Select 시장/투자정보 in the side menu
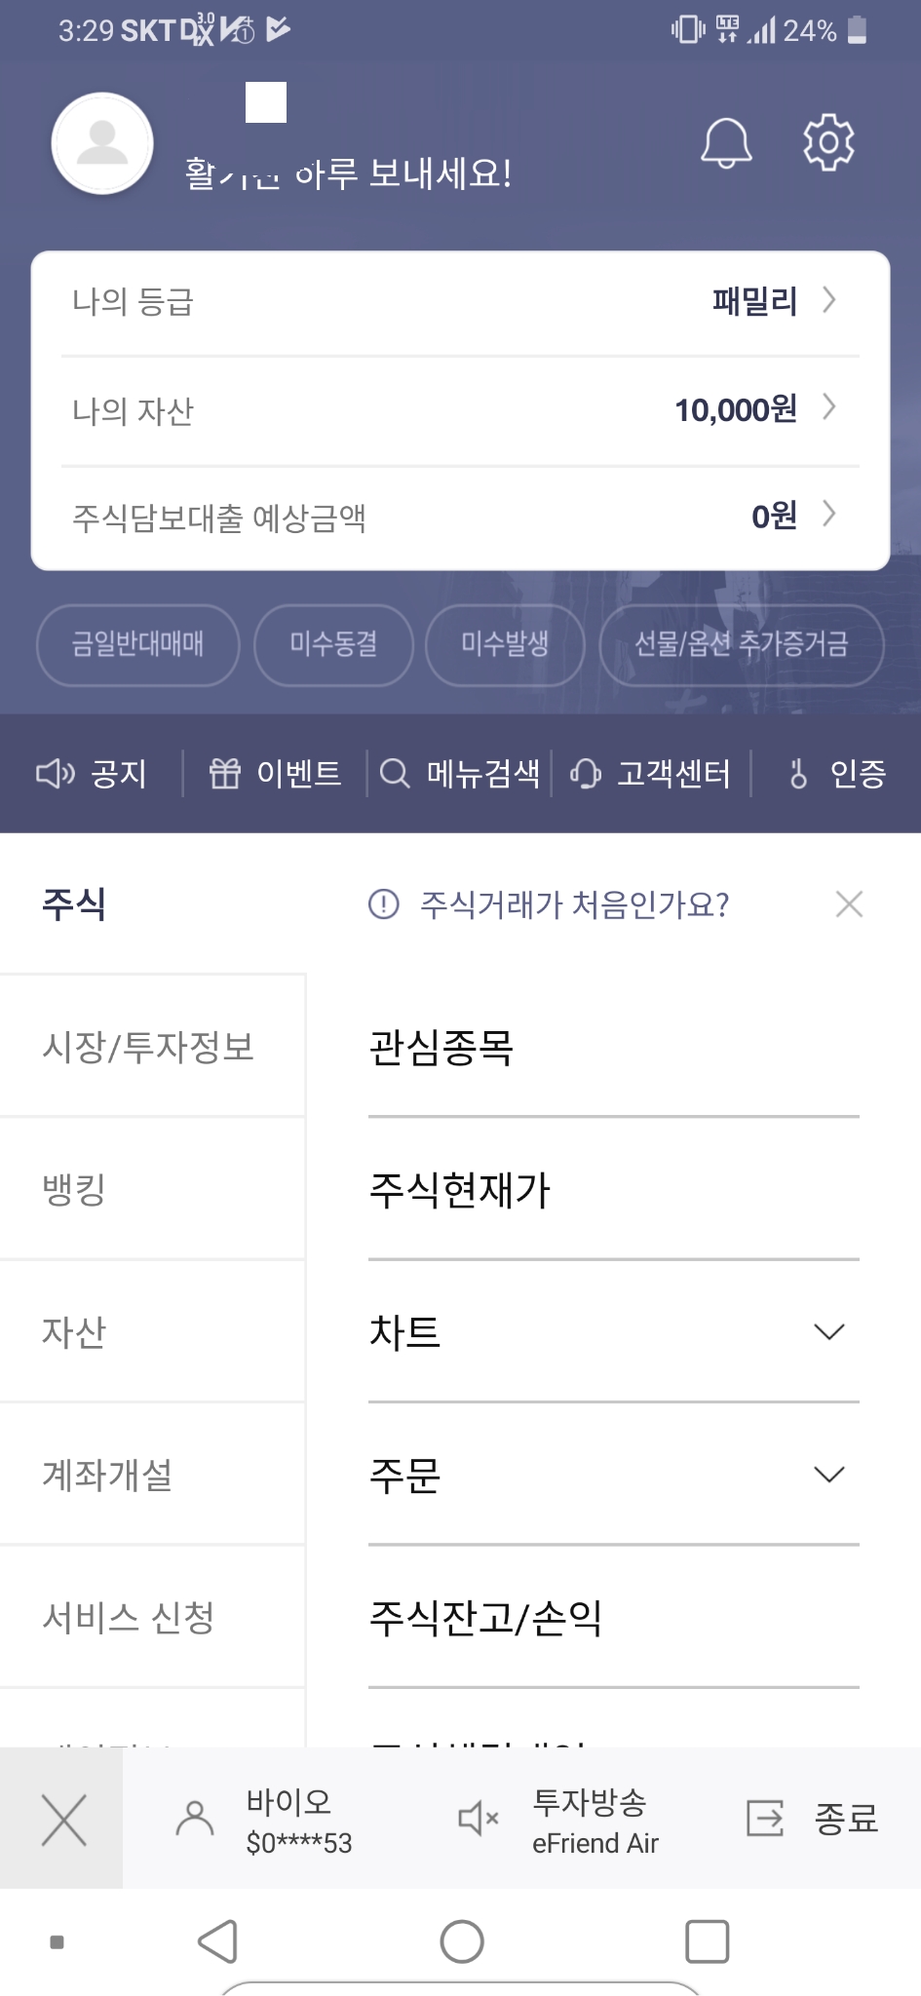Screen dimensions: 921x1996 point(148,1047)
